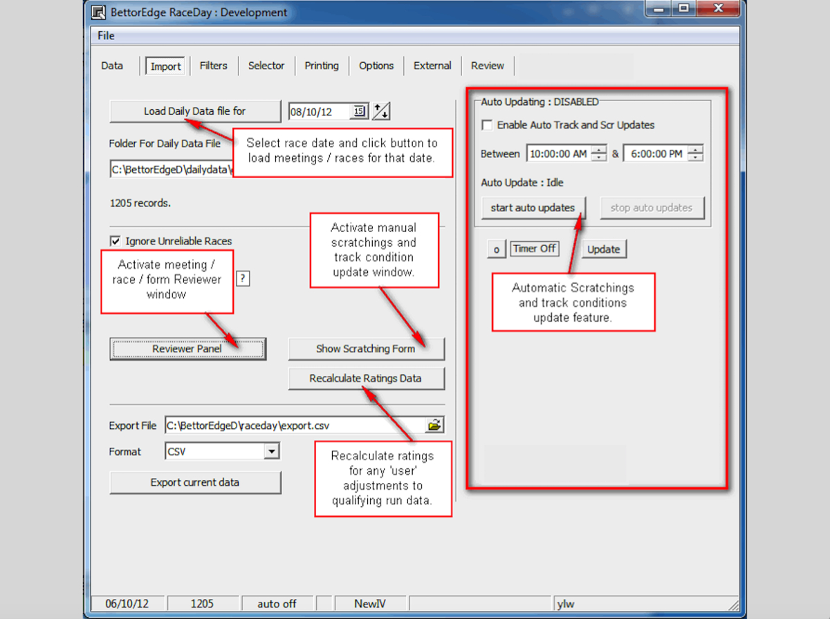Click the race date field 08/10/12
This screenshot has height=619, width=830.
321,111
